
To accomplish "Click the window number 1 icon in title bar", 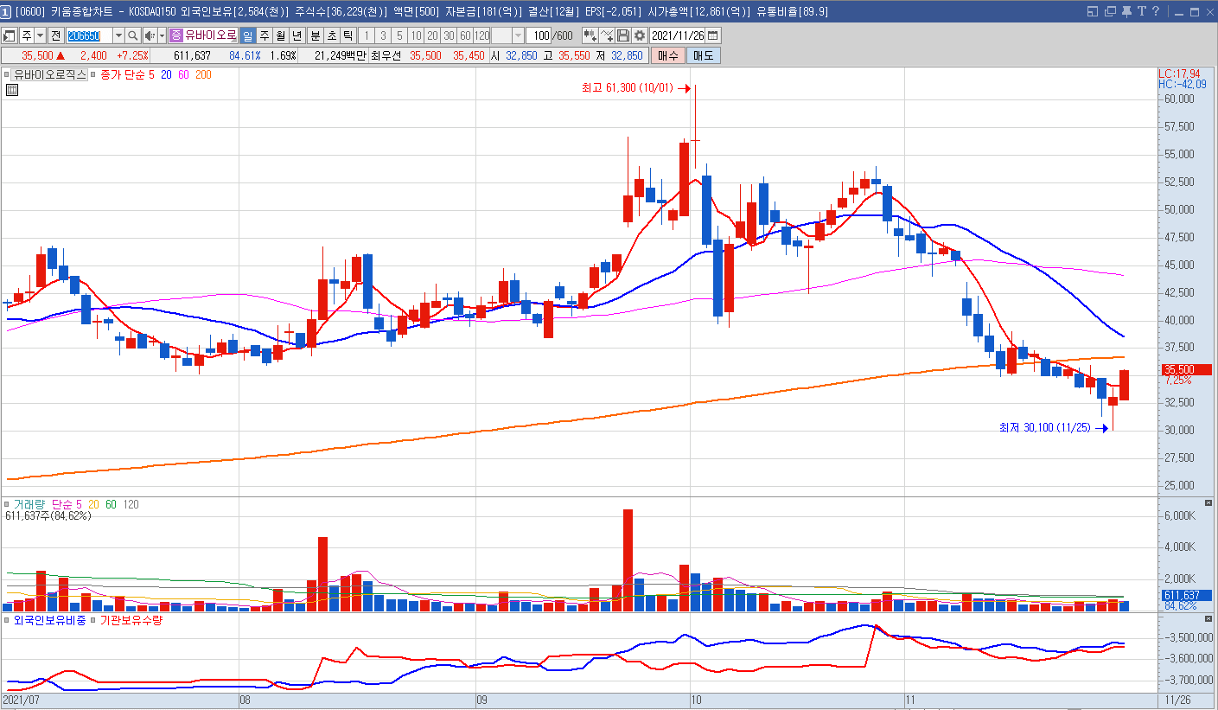I will 6,11.
